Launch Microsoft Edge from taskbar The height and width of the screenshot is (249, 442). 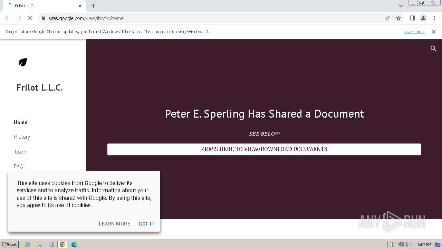pos(74,245)
